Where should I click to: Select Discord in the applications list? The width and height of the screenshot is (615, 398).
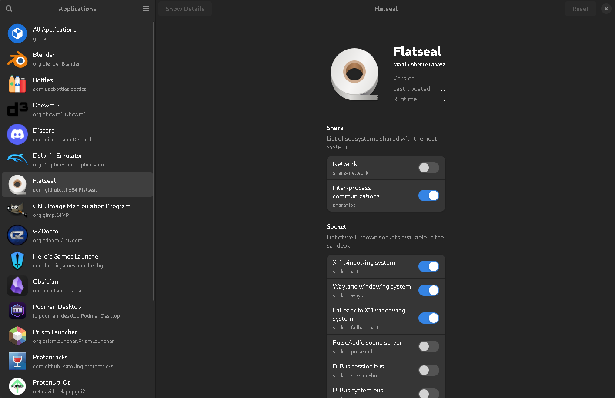point(77,134)
